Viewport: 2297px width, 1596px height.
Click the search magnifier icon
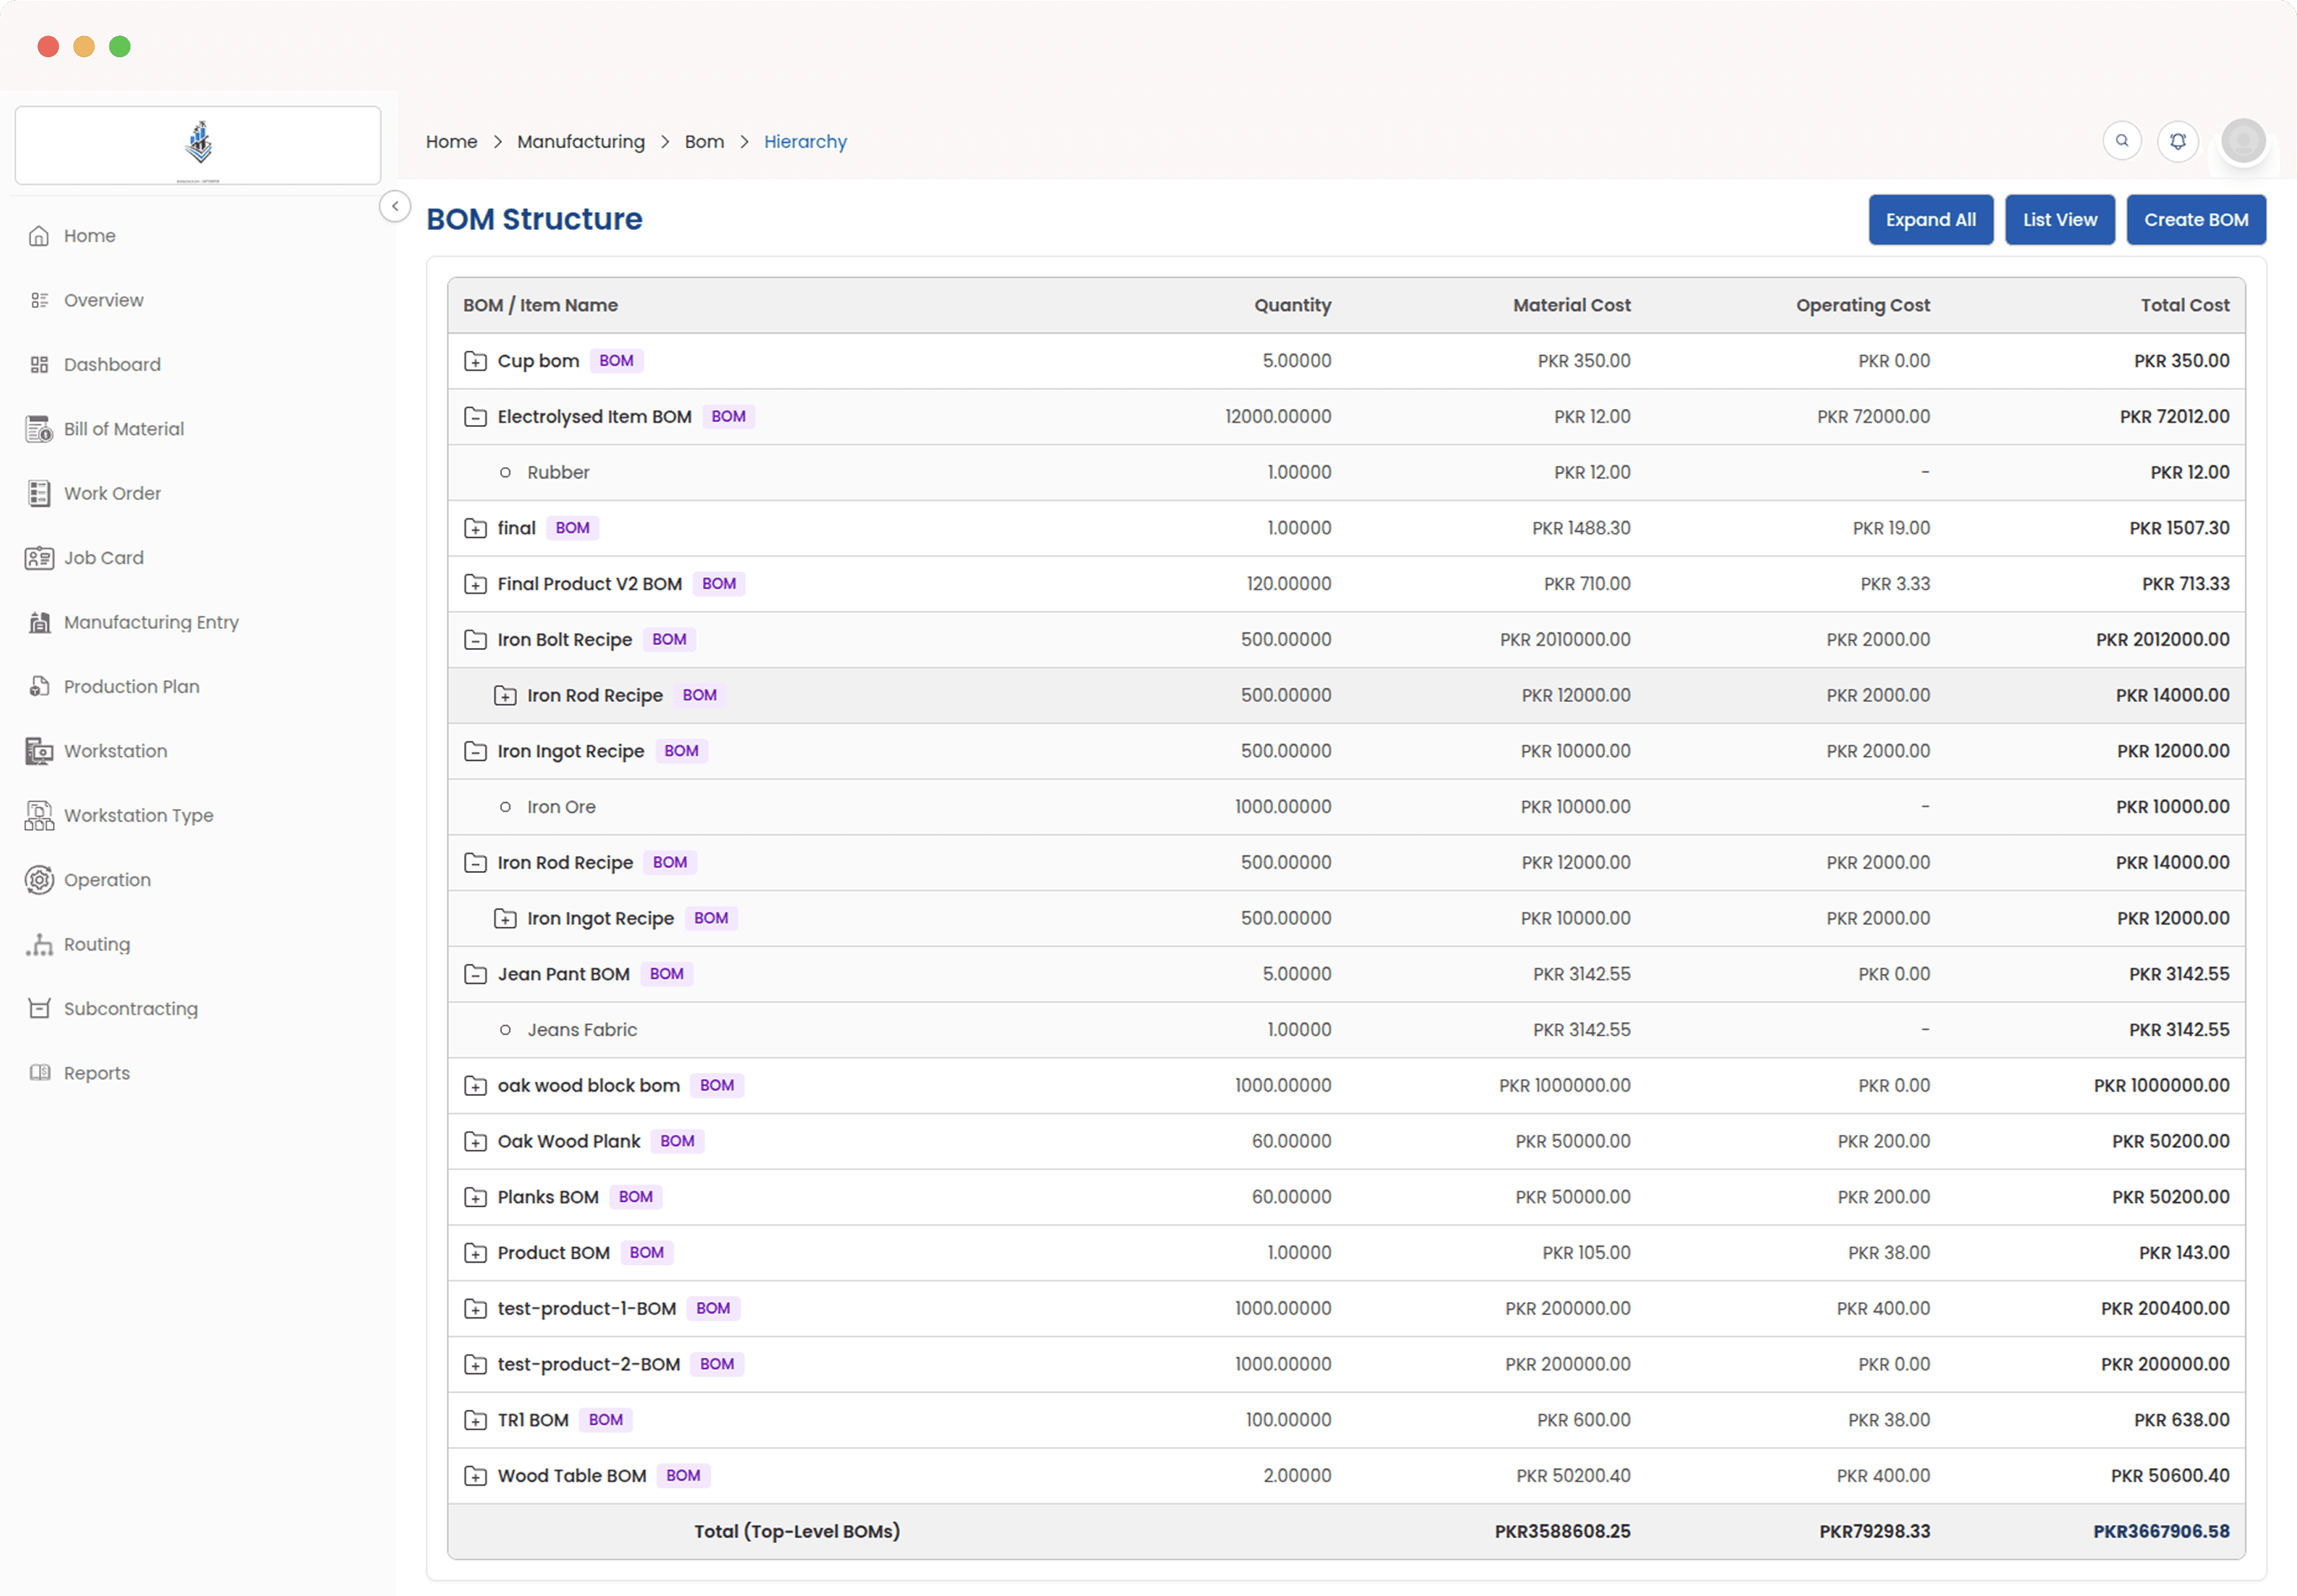tap(2121, 141)
